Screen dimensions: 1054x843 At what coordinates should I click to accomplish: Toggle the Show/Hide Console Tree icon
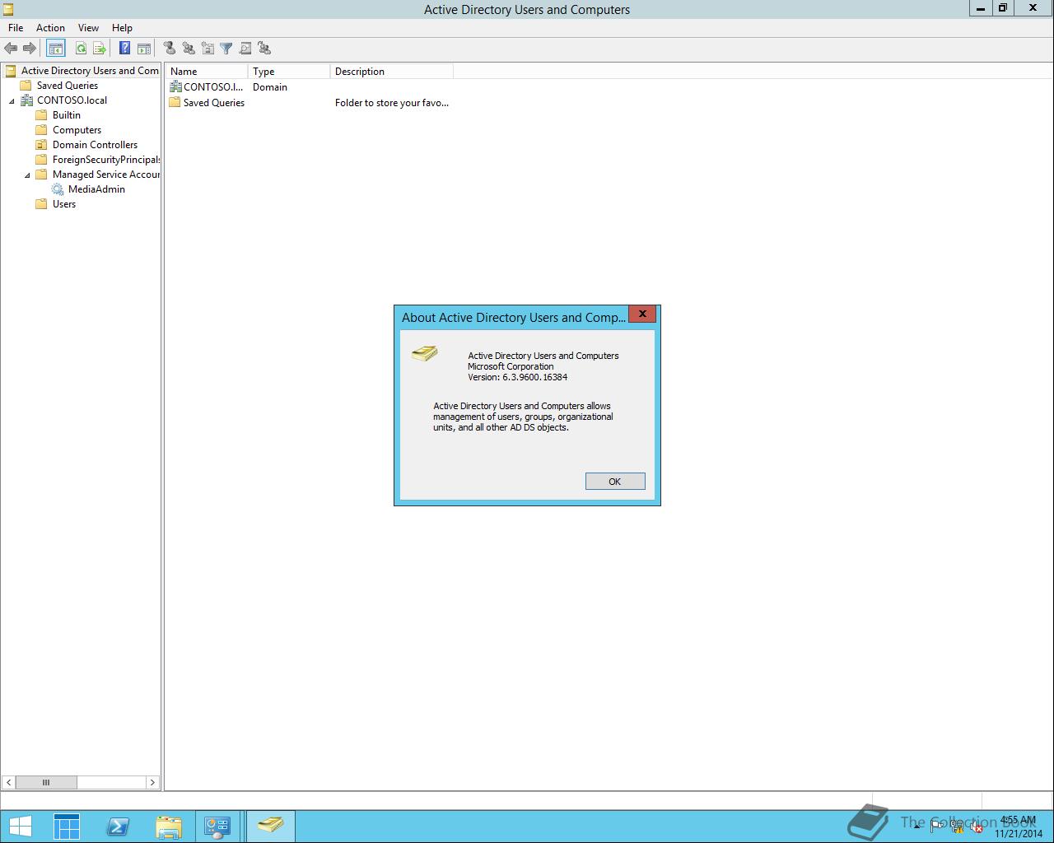55,49
